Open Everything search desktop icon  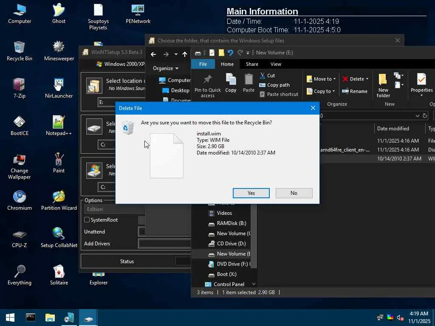point(20,275)
